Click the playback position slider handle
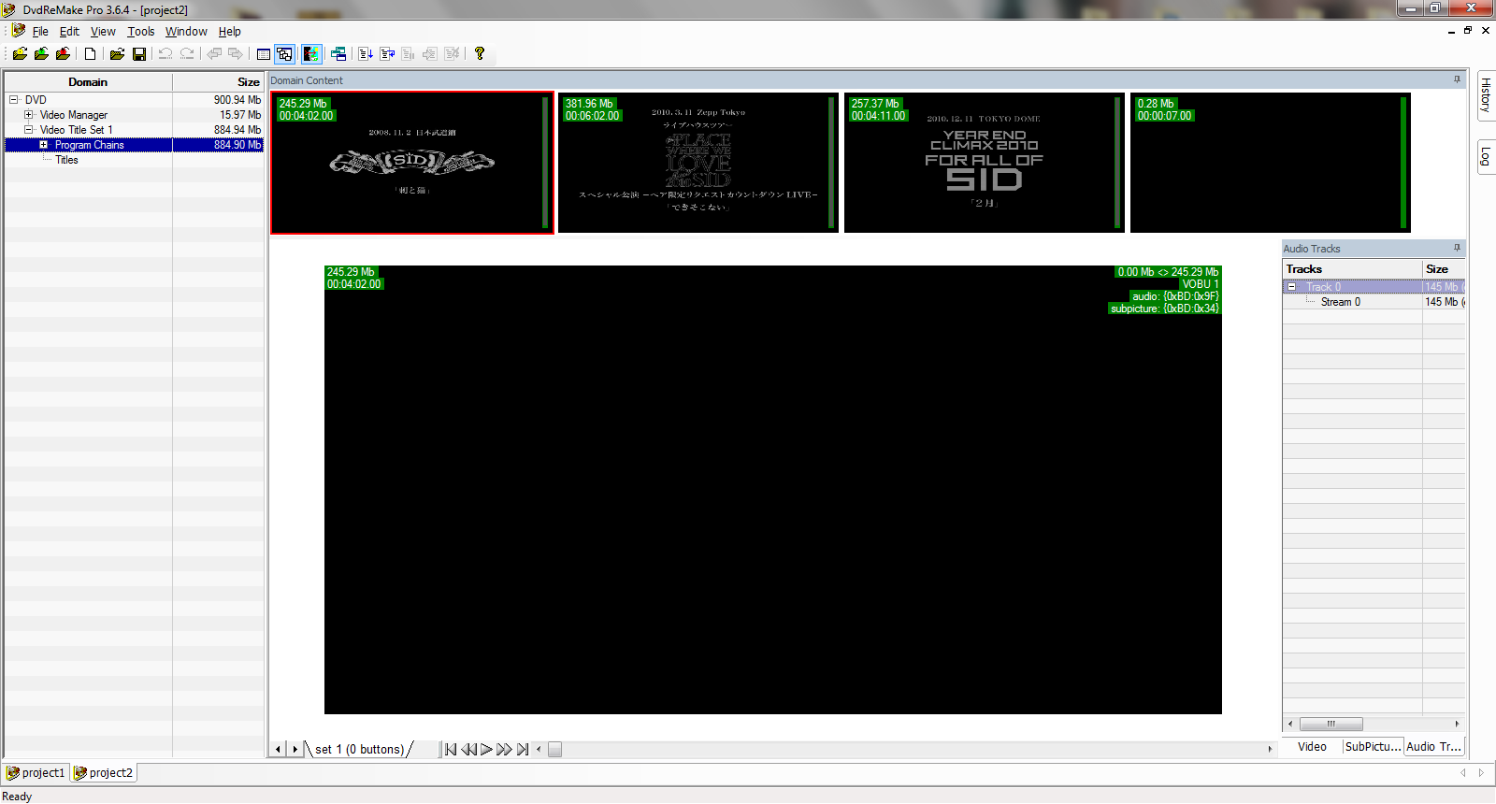 click(x=554, y=750)
